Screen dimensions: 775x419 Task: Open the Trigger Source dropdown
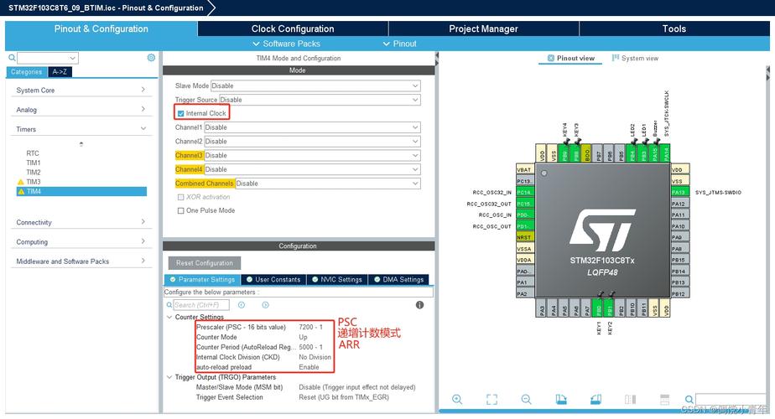pos(320,100)
